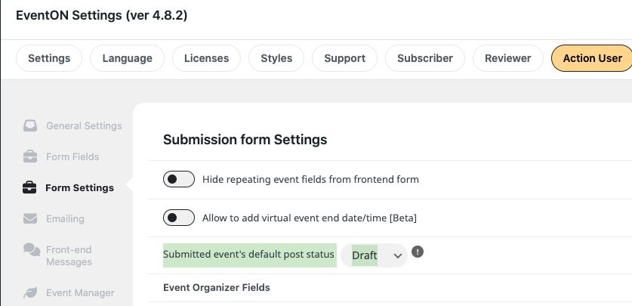Screen dimensions: 632x306
Task: Click the Front-end Messages chat bubbles icon
Action: click(x=32, y=250)
